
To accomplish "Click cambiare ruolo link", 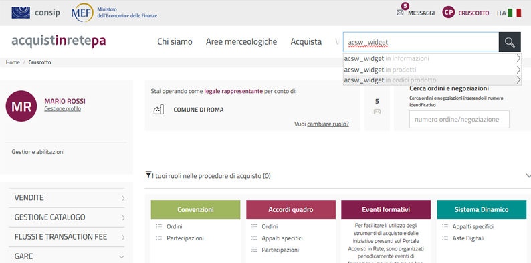I will 328,124.
